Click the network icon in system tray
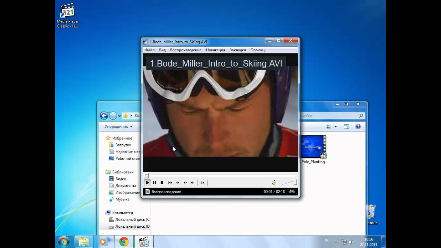This screenshot has height=248, width=441. [x=344, y=242]
